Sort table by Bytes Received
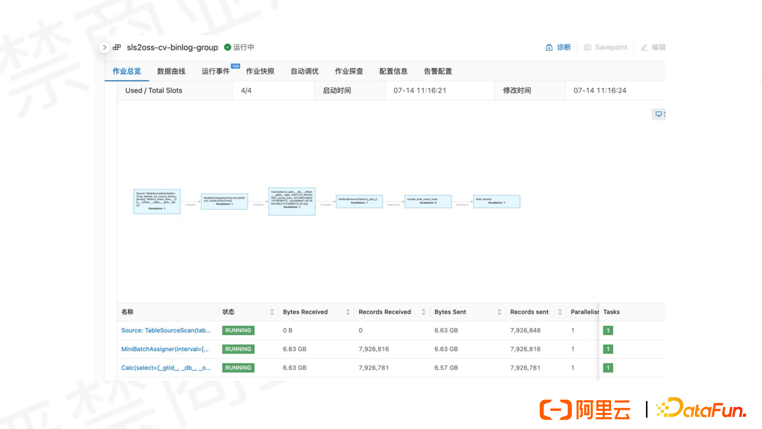 click(347, 312)
